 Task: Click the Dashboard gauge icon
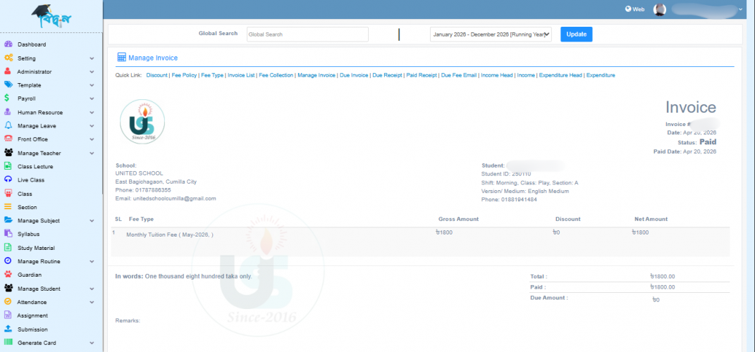8,44
